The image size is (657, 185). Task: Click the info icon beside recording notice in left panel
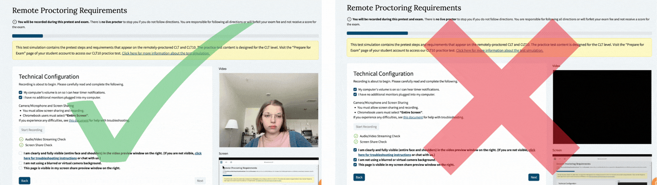pos(14,22)
